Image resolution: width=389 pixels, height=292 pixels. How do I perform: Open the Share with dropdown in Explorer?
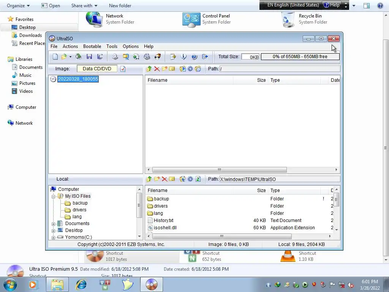pyautogui.click(x=84, y=5)
